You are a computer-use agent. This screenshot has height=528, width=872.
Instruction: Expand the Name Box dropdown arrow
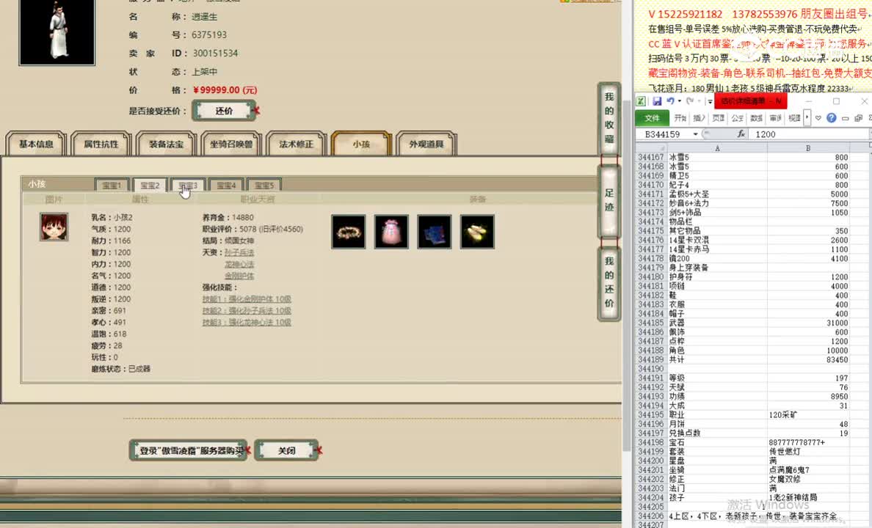click(695, 133)
